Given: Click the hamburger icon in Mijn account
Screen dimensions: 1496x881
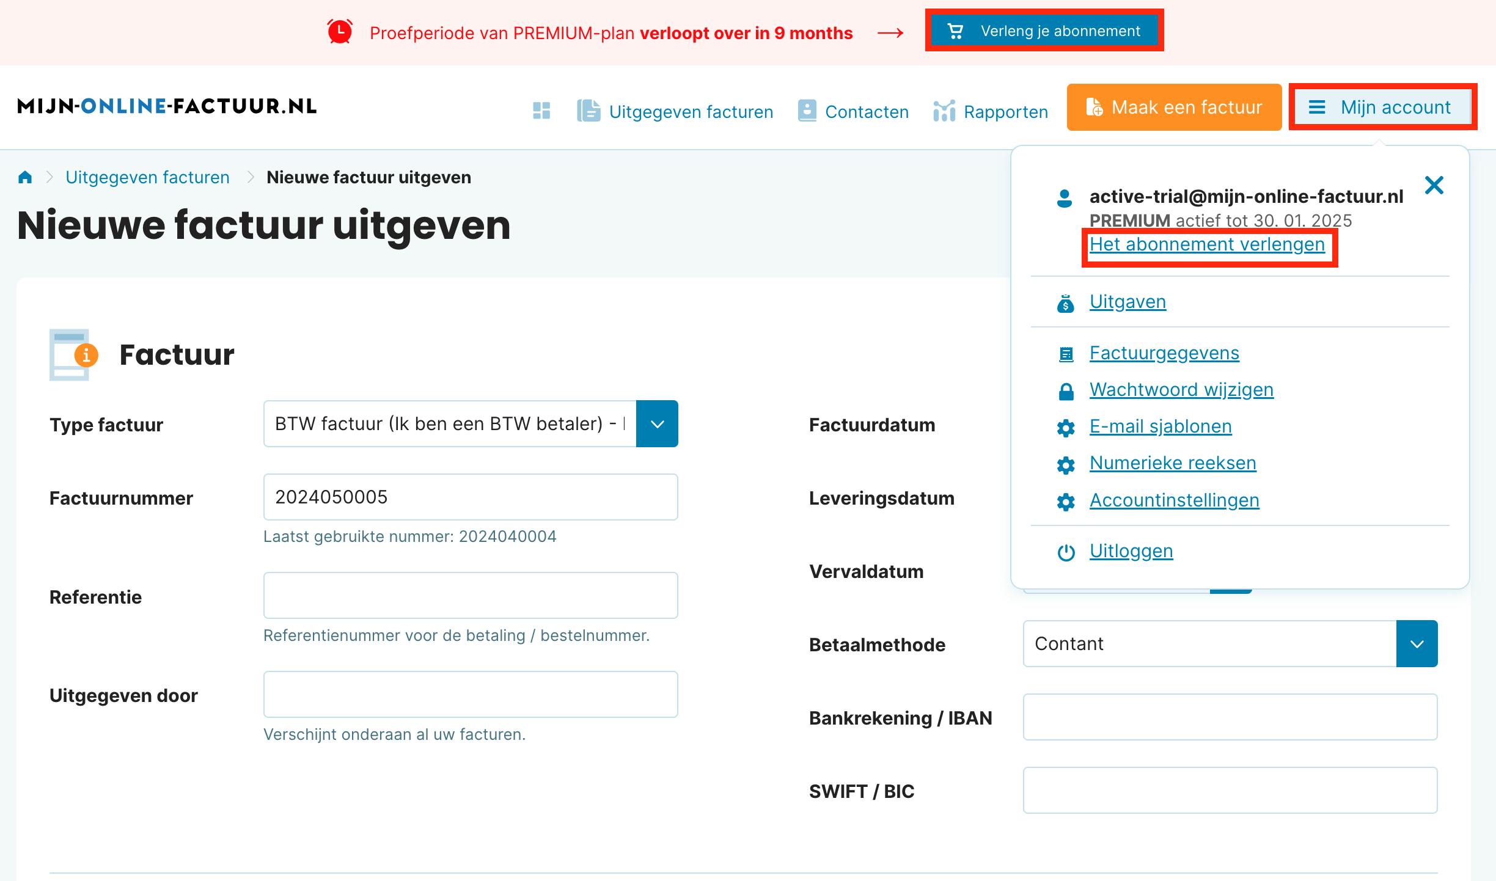Looking at the screenshot, I should [1317, 108].
